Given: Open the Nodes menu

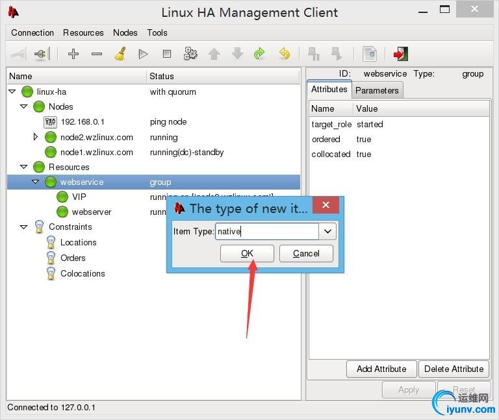Looking at the screenshot, I should 125,32.
